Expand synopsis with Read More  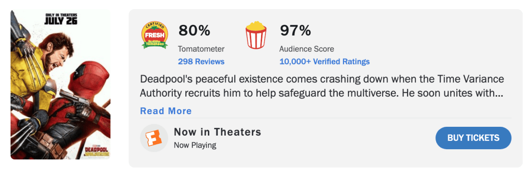[x=166, y=111]
